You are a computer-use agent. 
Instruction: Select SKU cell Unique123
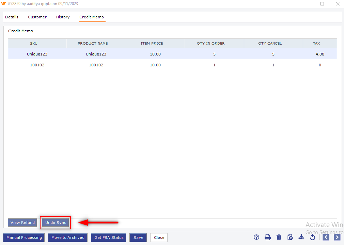pos(37,54)
